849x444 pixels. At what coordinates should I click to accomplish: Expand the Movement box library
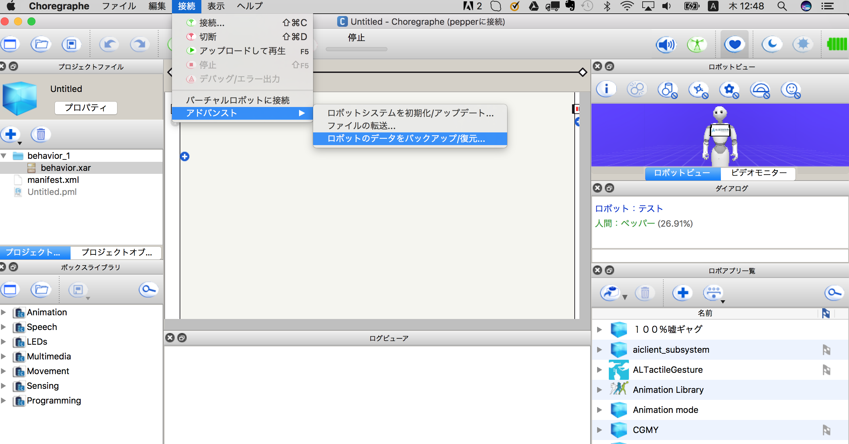click(4, 371)
